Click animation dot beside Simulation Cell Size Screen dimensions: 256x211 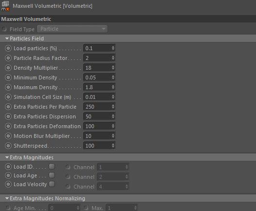coord(8,97)
